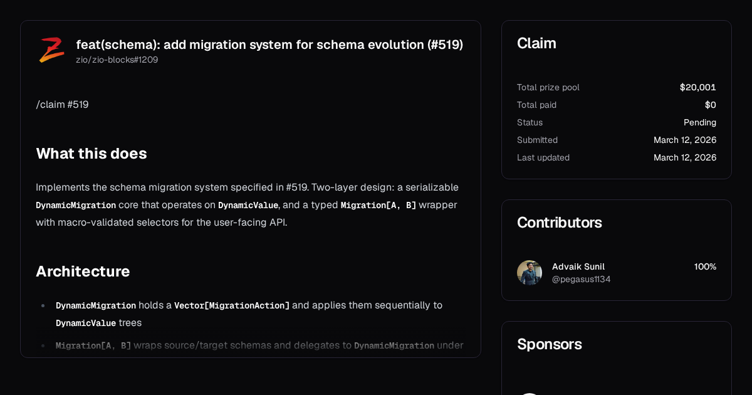Click the Last updated date March 12, 2026
The width and height of the screenshot is (752, 395).
click(685, 157)
